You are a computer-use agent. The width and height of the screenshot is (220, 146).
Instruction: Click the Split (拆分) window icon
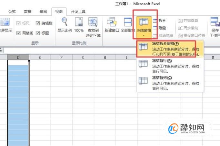pos(155,21)
